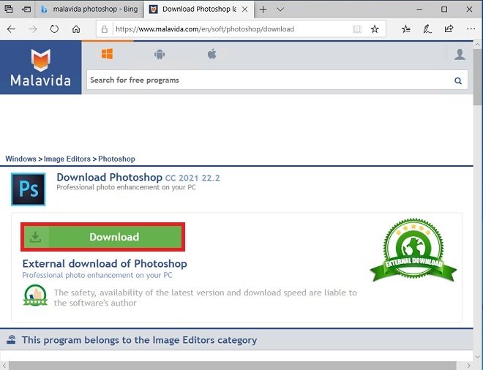Click the browser Back arrow

coord(12,29)
